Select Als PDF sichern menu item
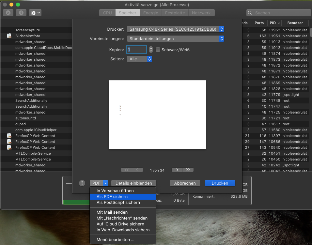312x245 pixels. 112,197
